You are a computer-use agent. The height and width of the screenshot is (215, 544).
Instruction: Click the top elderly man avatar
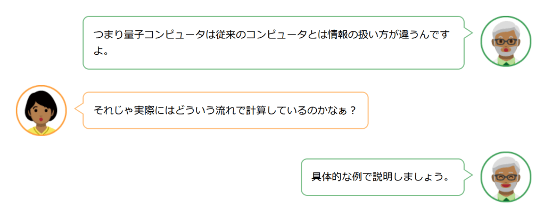pos(506,42)
